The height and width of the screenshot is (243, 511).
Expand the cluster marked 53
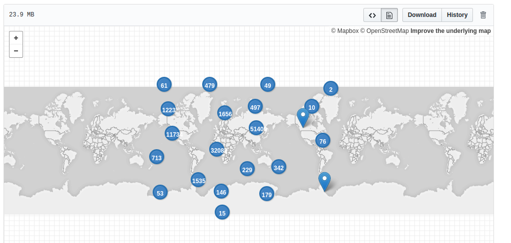point(160,192)
